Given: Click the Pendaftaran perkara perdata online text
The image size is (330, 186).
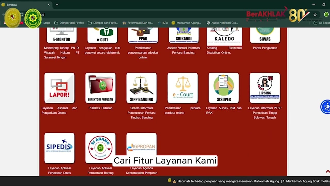Looking at the screenshot, I should pos(183,110).
